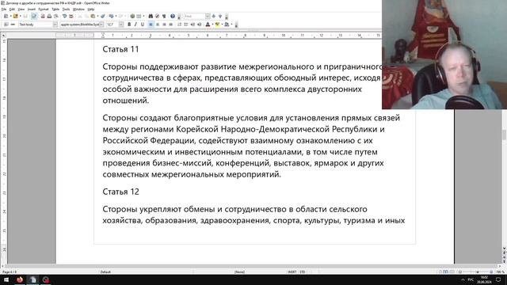Click Find Previous arrow
Screen dimensions: 507x285
click(220, 16)
